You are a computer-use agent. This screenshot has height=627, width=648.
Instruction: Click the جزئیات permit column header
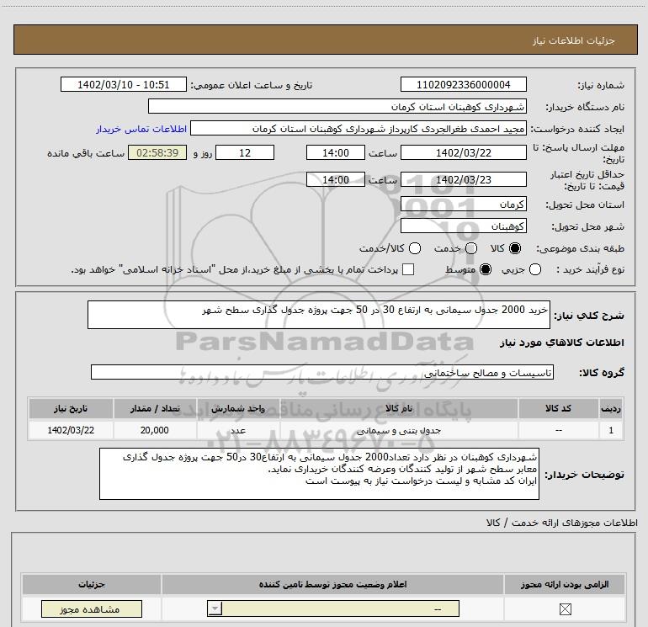tap(92, 584)
